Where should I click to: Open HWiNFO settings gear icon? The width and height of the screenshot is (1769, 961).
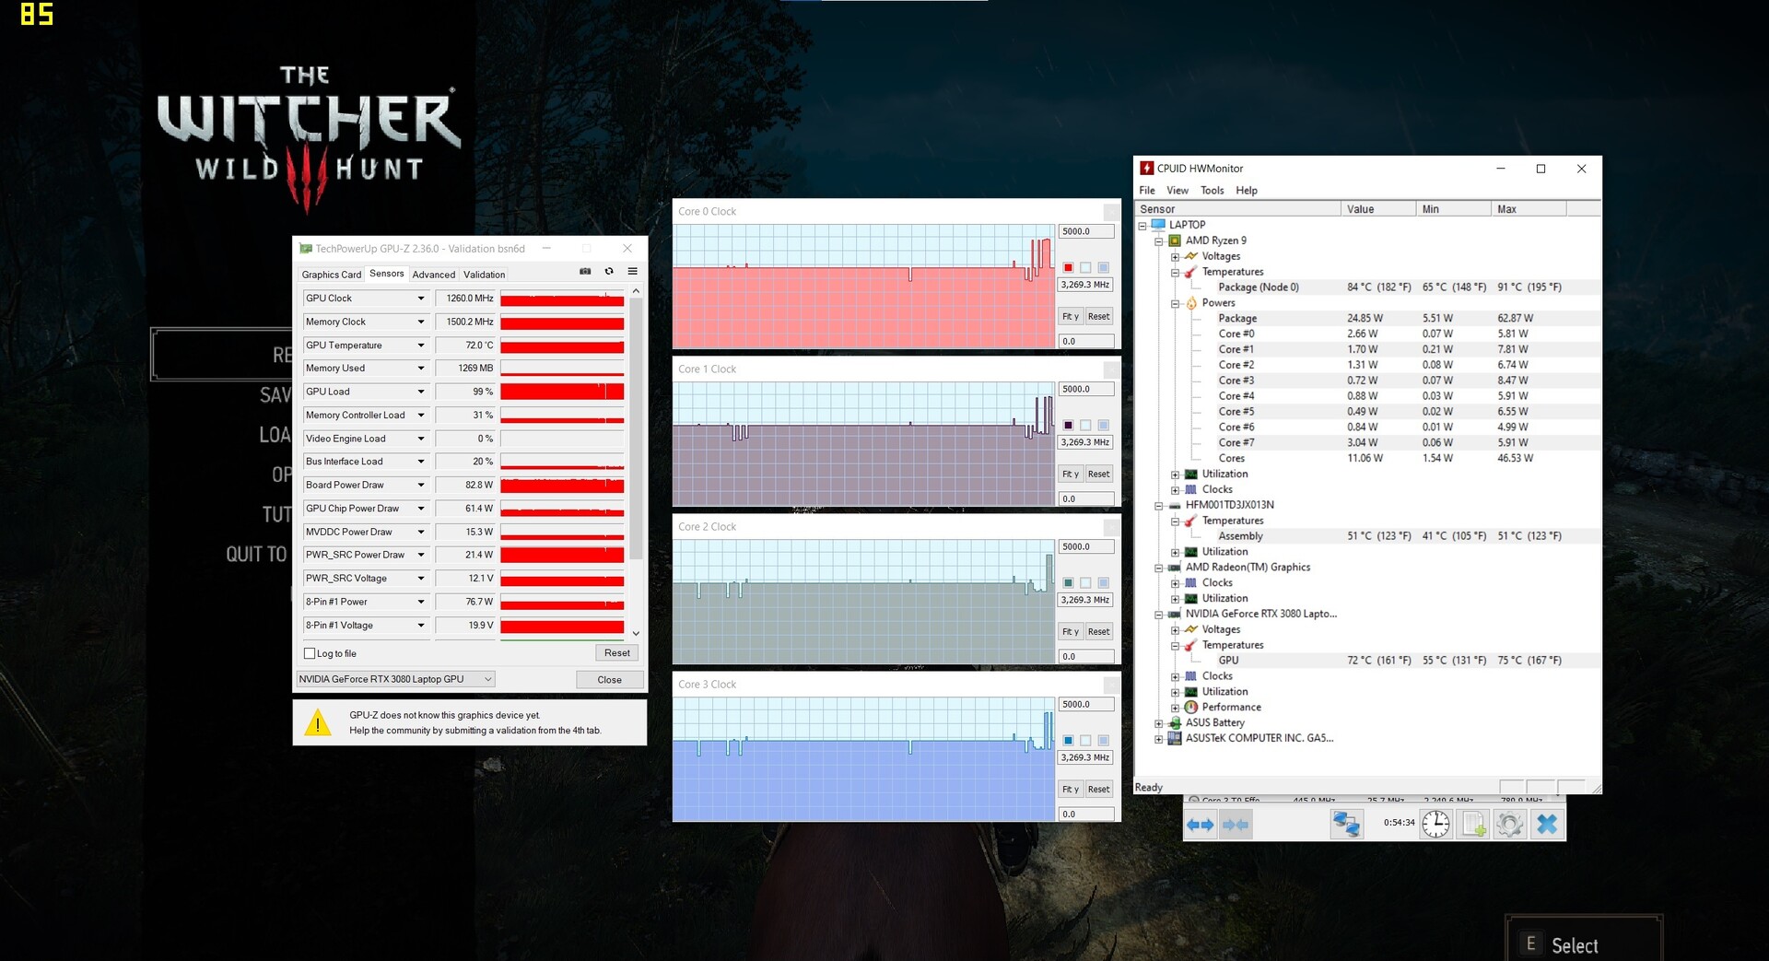pyautogui.click(x=1509, y=824)
